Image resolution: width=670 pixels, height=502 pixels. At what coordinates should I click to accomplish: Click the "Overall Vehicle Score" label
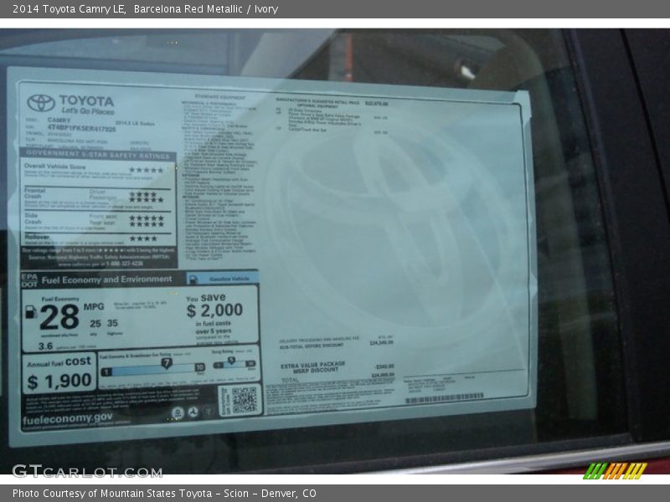54,166
